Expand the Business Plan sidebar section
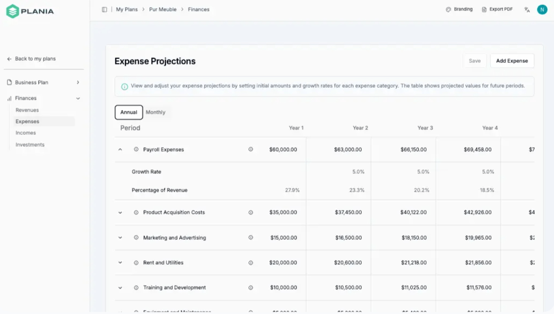 [x=78, y=82]
